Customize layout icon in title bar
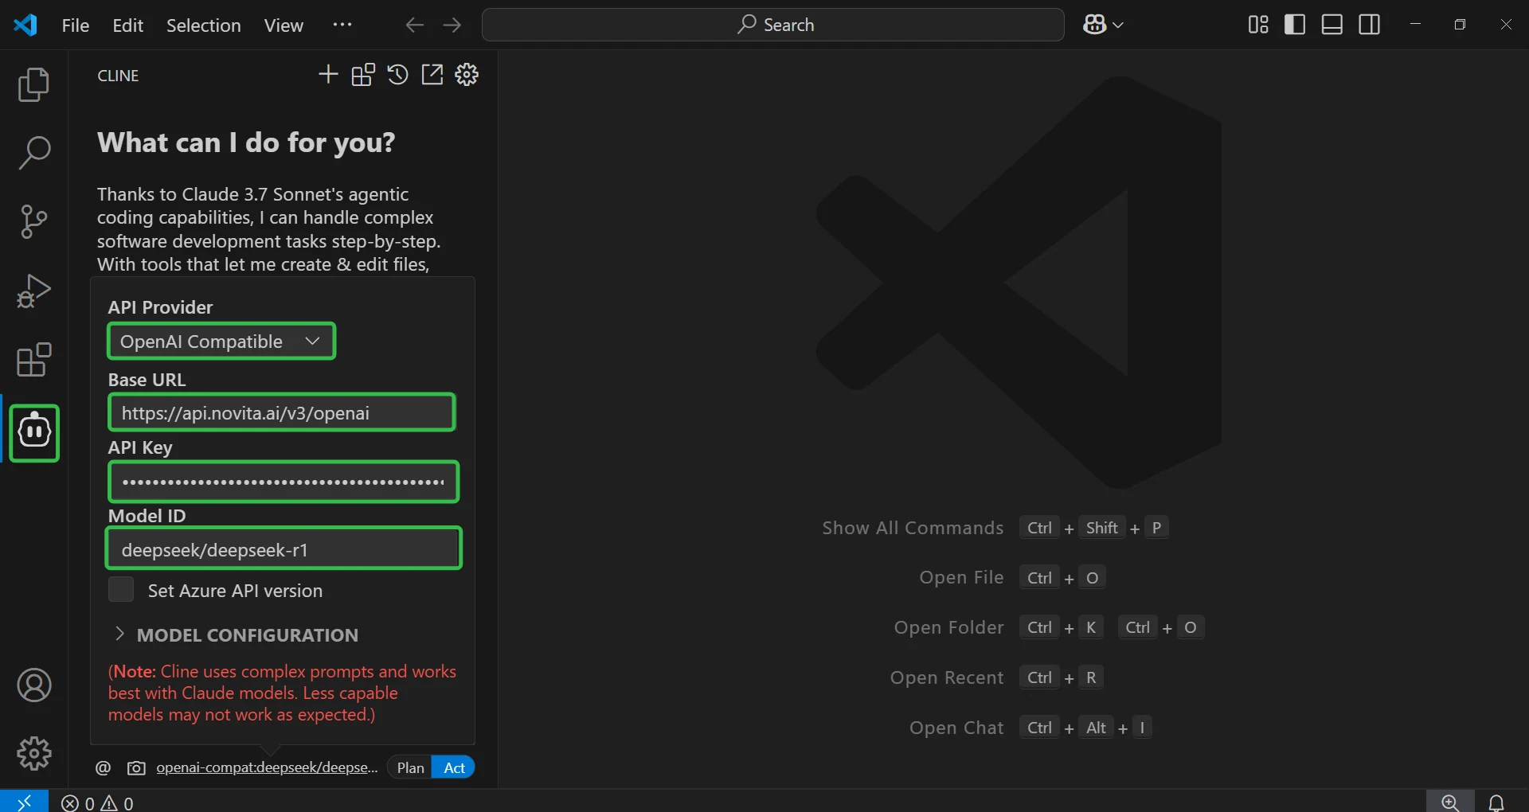This screenshot has height=812, width=1529. pyautogui.click(x=1258, y=25)
